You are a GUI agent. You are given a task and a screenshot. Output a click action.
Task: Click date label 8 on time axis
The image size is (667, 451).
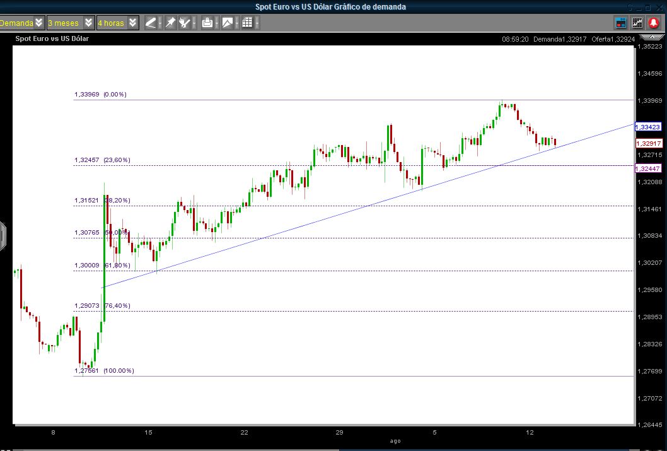coord(53,433)
